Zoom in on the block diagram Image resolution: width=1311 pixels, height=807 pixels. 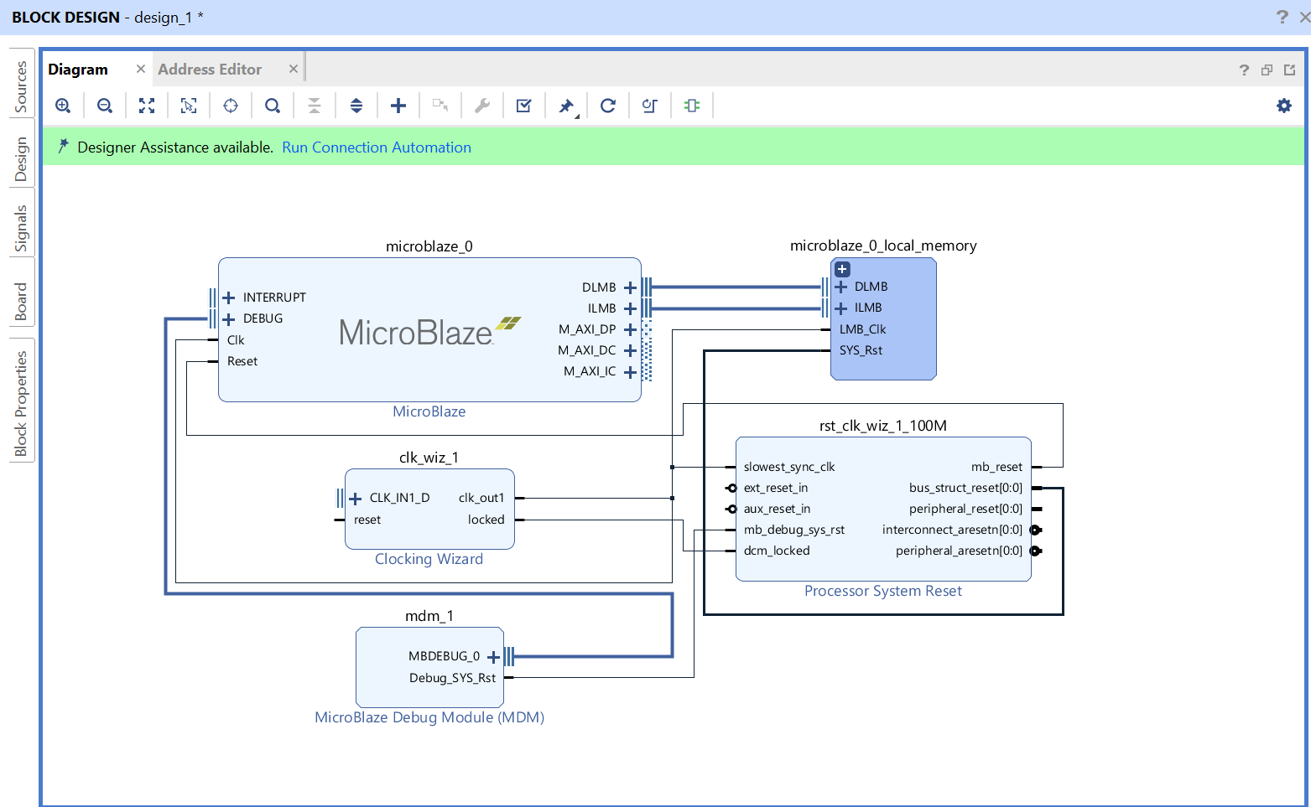[x=63, y=106]
